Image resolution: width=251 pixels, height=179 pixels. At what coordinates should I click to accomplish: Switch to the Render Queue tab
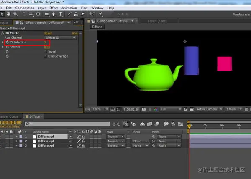pos(9,116)
